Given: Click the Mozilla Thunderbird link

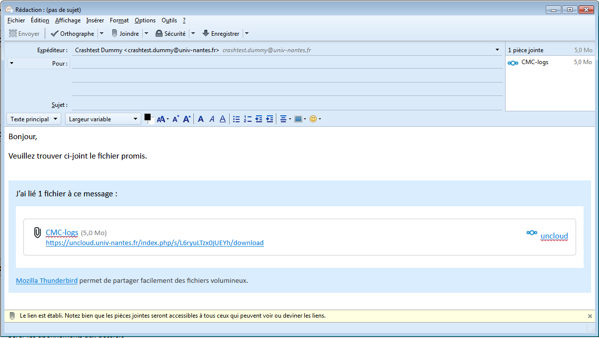Looking at the screenshot, I should click(x=47, y=280).
